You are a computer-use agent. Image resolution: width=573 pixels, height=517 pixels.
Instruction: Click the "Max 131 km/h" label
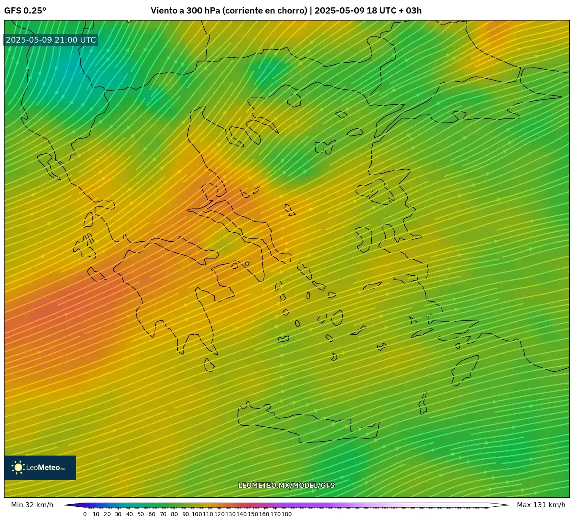click(541, 505)
